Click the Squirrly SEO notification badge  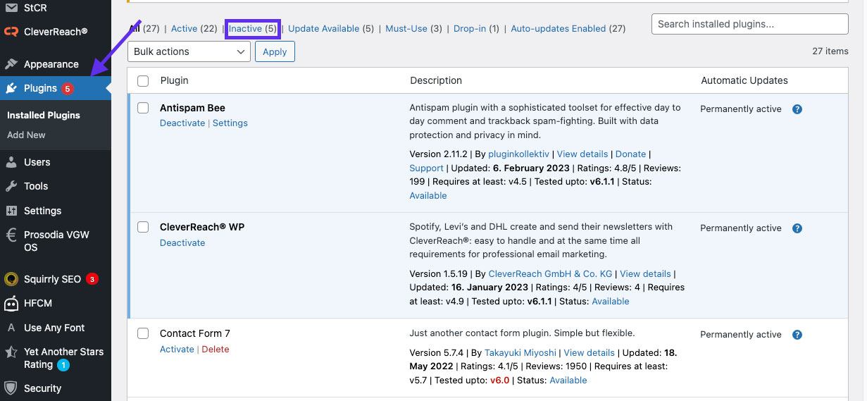pos(92,279)
